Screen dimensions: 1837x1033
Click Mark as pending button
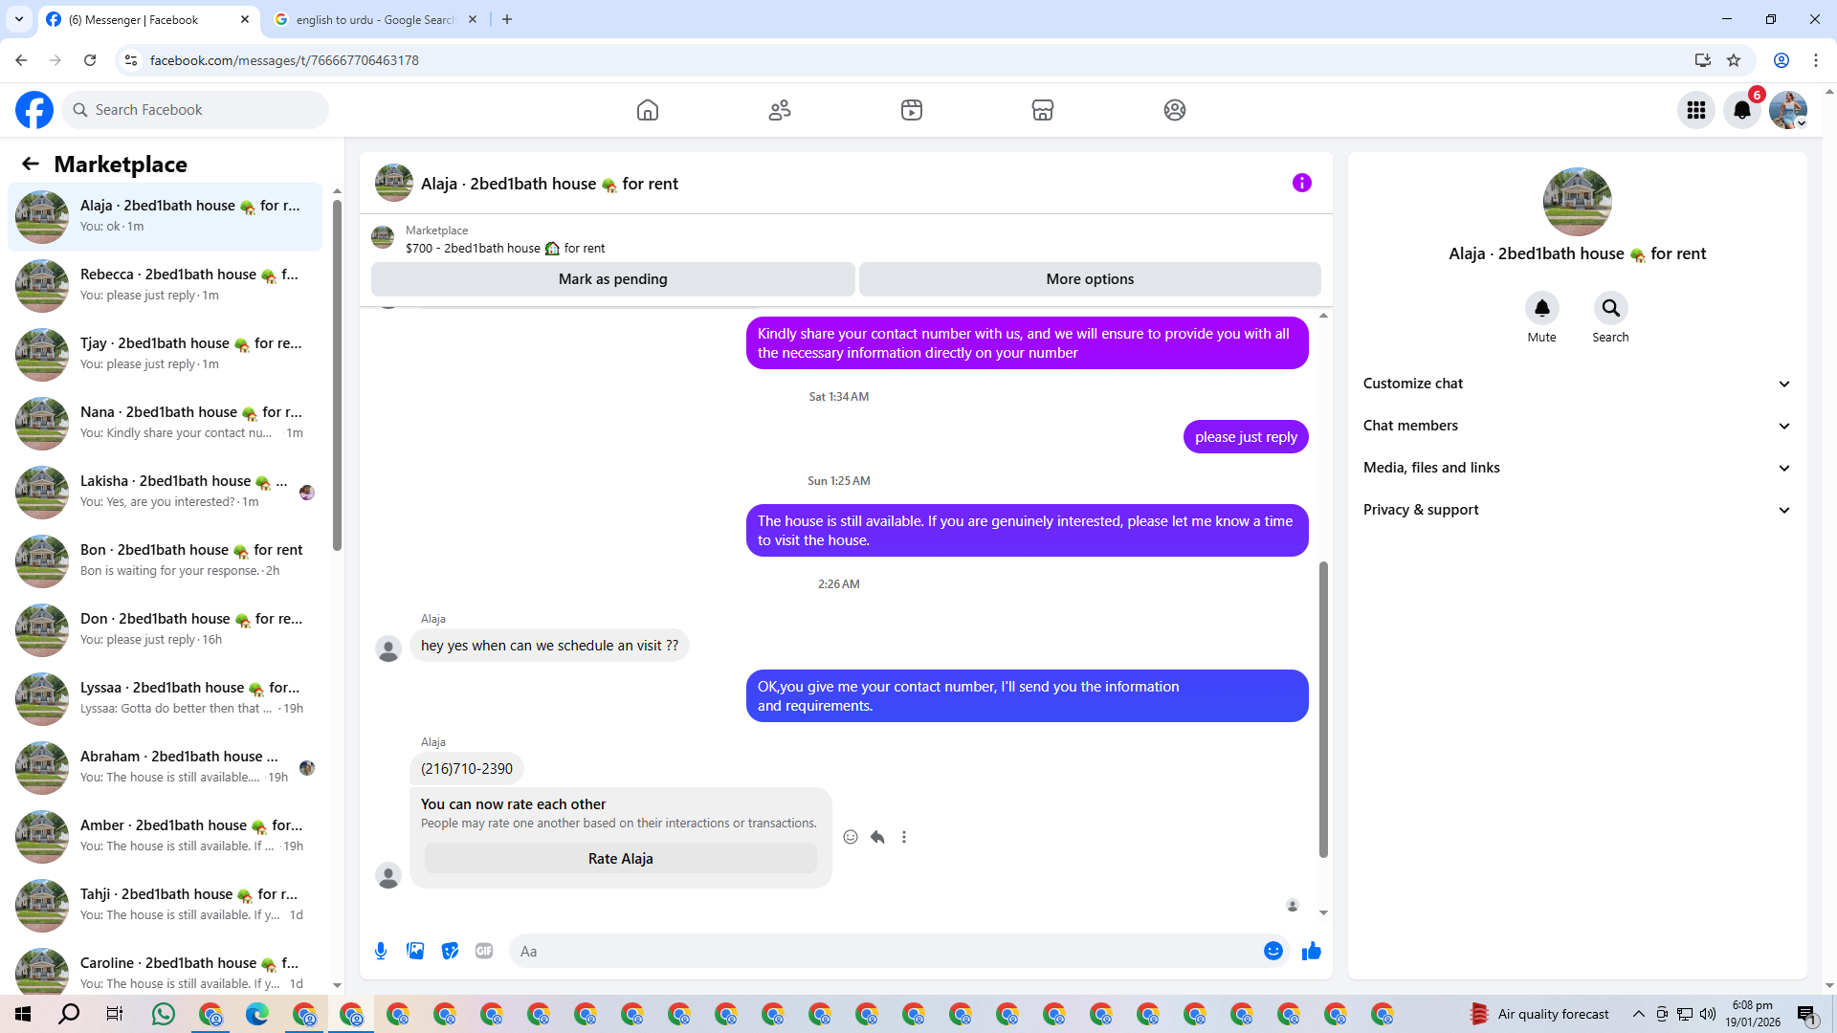pyautogui.click(x=612, y=279)
